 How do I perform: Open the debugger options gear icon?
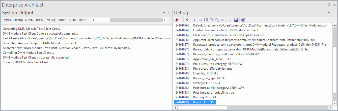(187, 20)
